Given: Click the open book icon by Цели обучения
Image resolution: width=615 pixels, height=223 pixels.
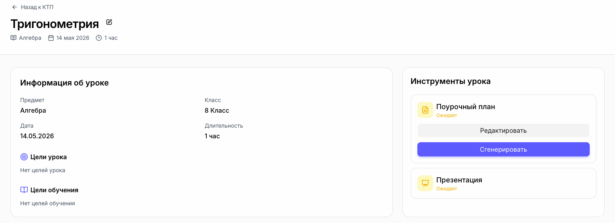Looking at the screenshot, I should coord(24,190).
